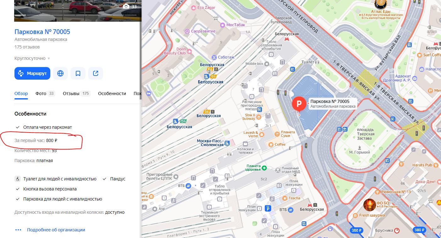This screenshot has width=441, height=238.
Task: Select the Москва-Пасс.-Смоленская train station icon
Action: pyautogui.click(x=227, y=143)
